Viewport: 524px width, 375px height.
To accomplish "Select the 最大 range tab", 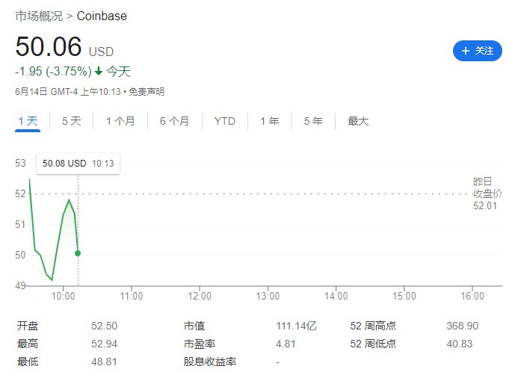I will [x=358, y=121].
